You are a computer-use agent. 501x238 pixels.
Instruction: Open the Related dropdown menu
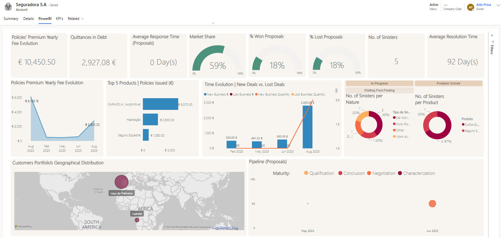[x=76, y=19]
